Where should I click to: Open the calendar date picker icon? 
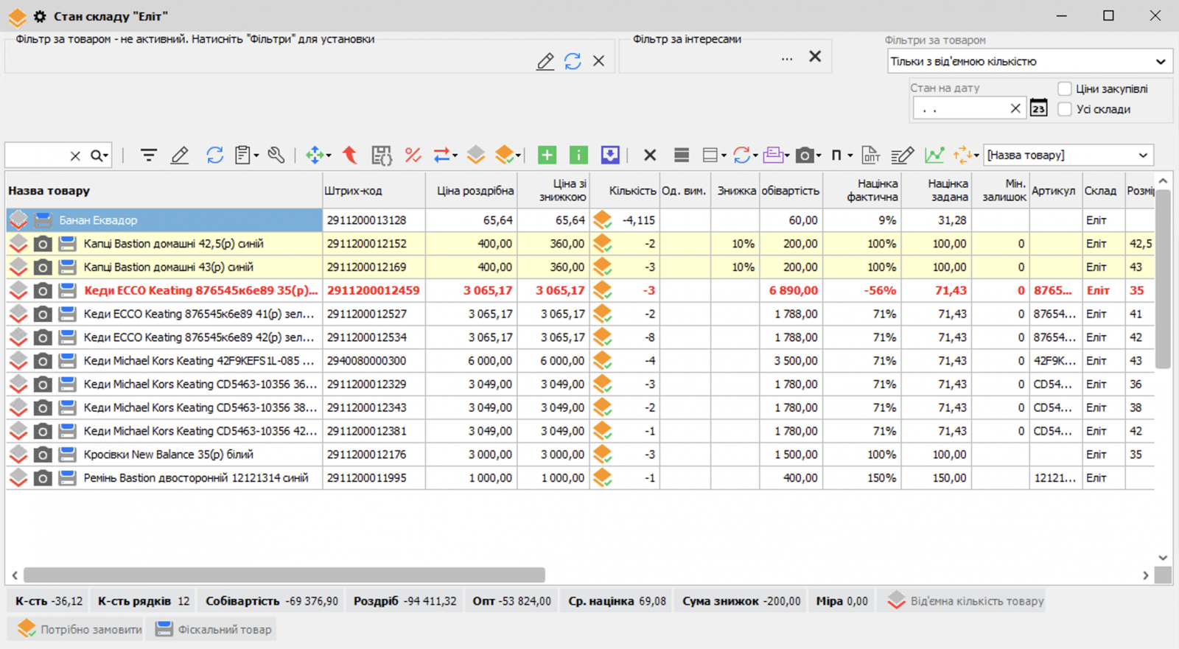point(1038,108)
